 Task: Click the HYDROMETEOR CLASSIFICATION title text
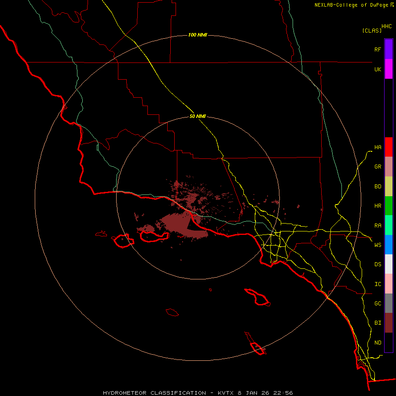[x=154, y=393]
